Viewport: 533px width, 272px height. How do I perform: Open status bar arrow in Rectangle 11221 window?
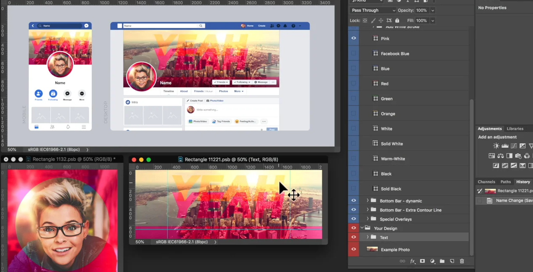click(215, 242)
